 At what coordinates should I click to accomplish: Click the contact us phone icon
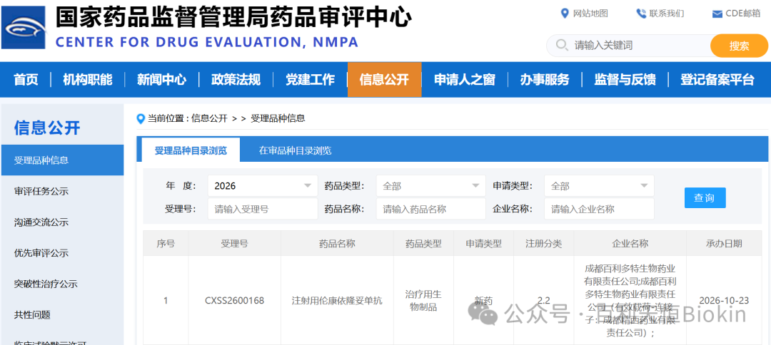641,14
